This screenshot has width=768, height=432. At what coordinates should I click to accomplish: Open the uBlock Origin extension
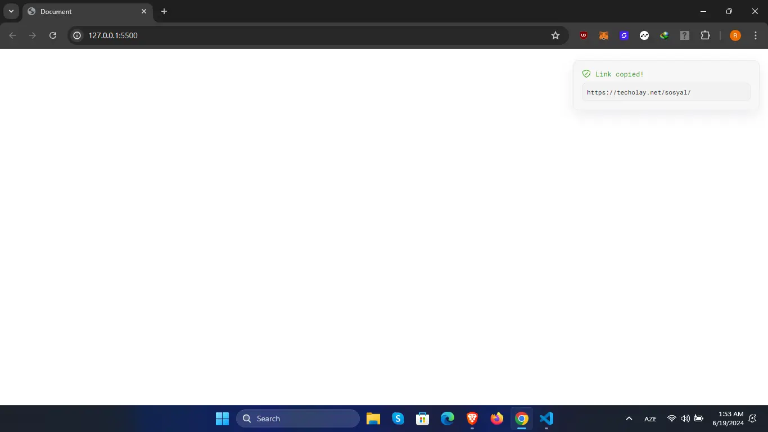(584, 35)
